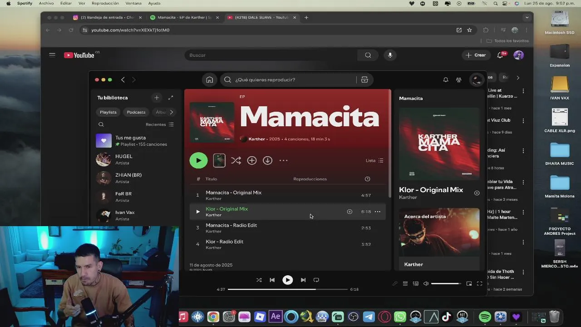Click the album preview thumbnail beside the play button
The image size is (581, 327).
[219, 160]
